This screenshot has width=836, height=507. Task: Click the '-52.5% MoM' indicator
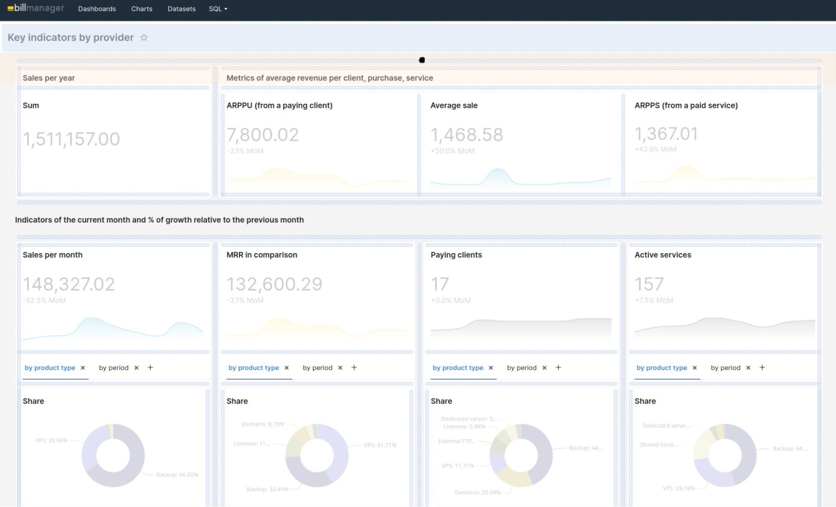(x=44, y=300)
